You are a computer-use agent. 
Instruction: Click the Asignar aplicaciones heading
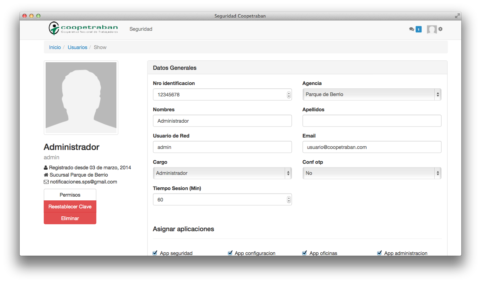coord(183,229)
